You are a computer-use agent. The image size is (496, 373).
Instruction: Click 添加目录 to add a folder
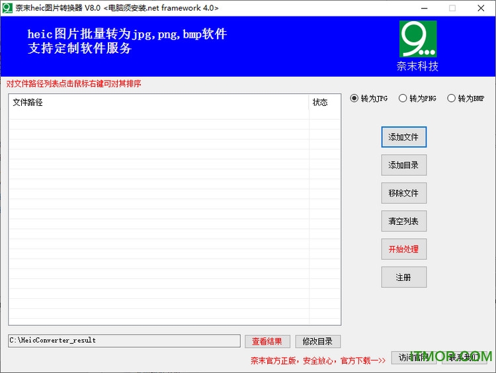[x=403, y=165]
